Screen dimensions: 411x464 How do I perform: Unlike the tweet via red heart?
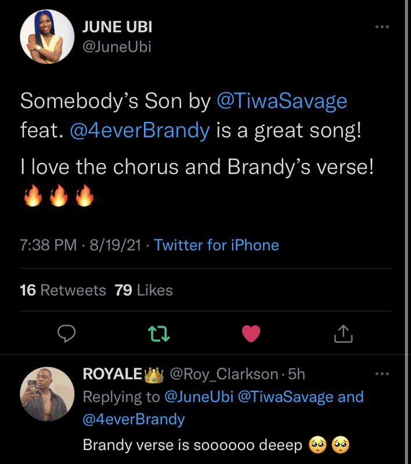(x=251, y=333)
